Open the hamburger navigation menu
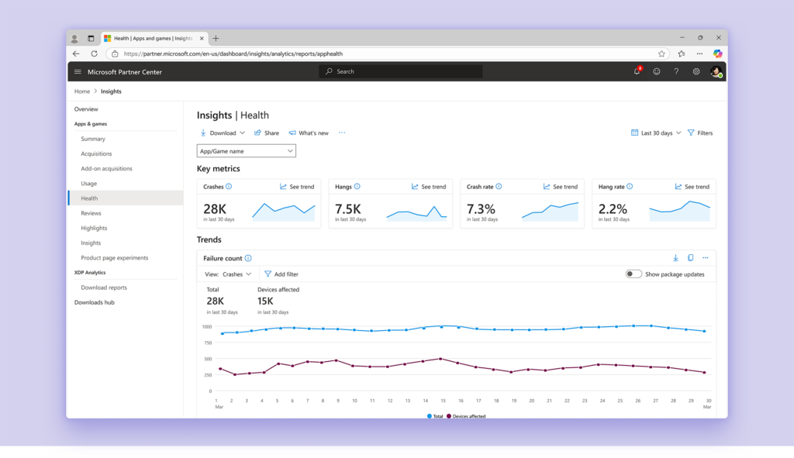 coord(78,71)
